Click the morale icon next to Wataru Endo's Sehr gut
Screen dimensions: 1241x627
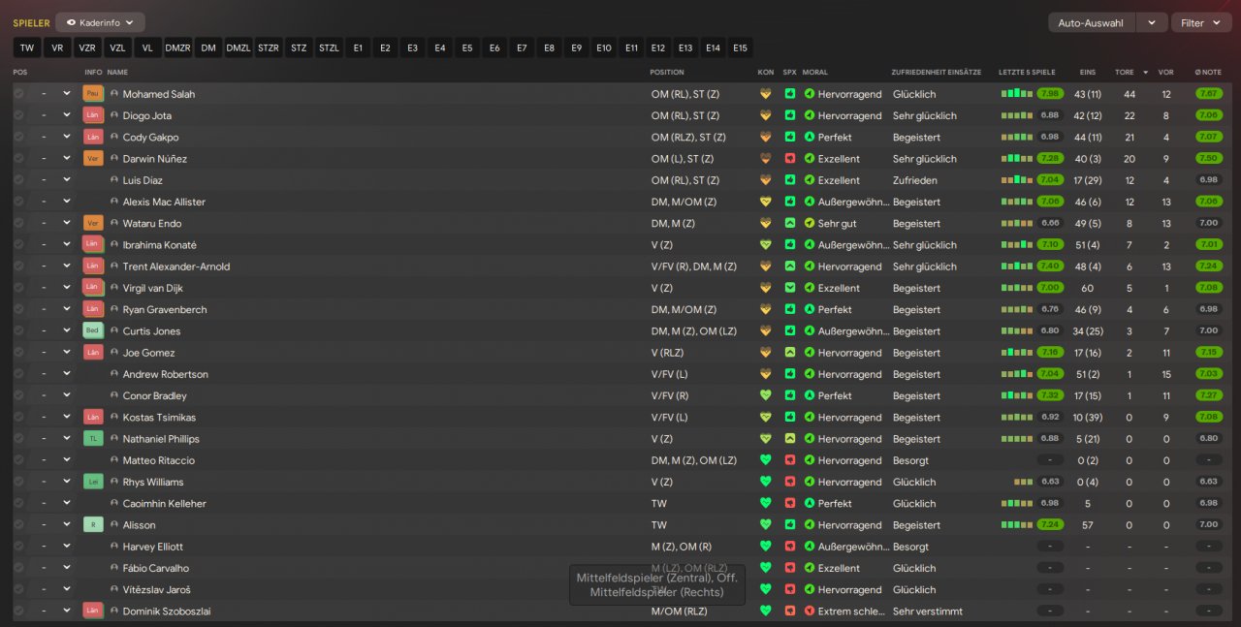810,223
